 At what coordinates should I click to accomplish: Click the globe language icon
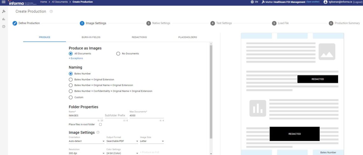(252, 2)
